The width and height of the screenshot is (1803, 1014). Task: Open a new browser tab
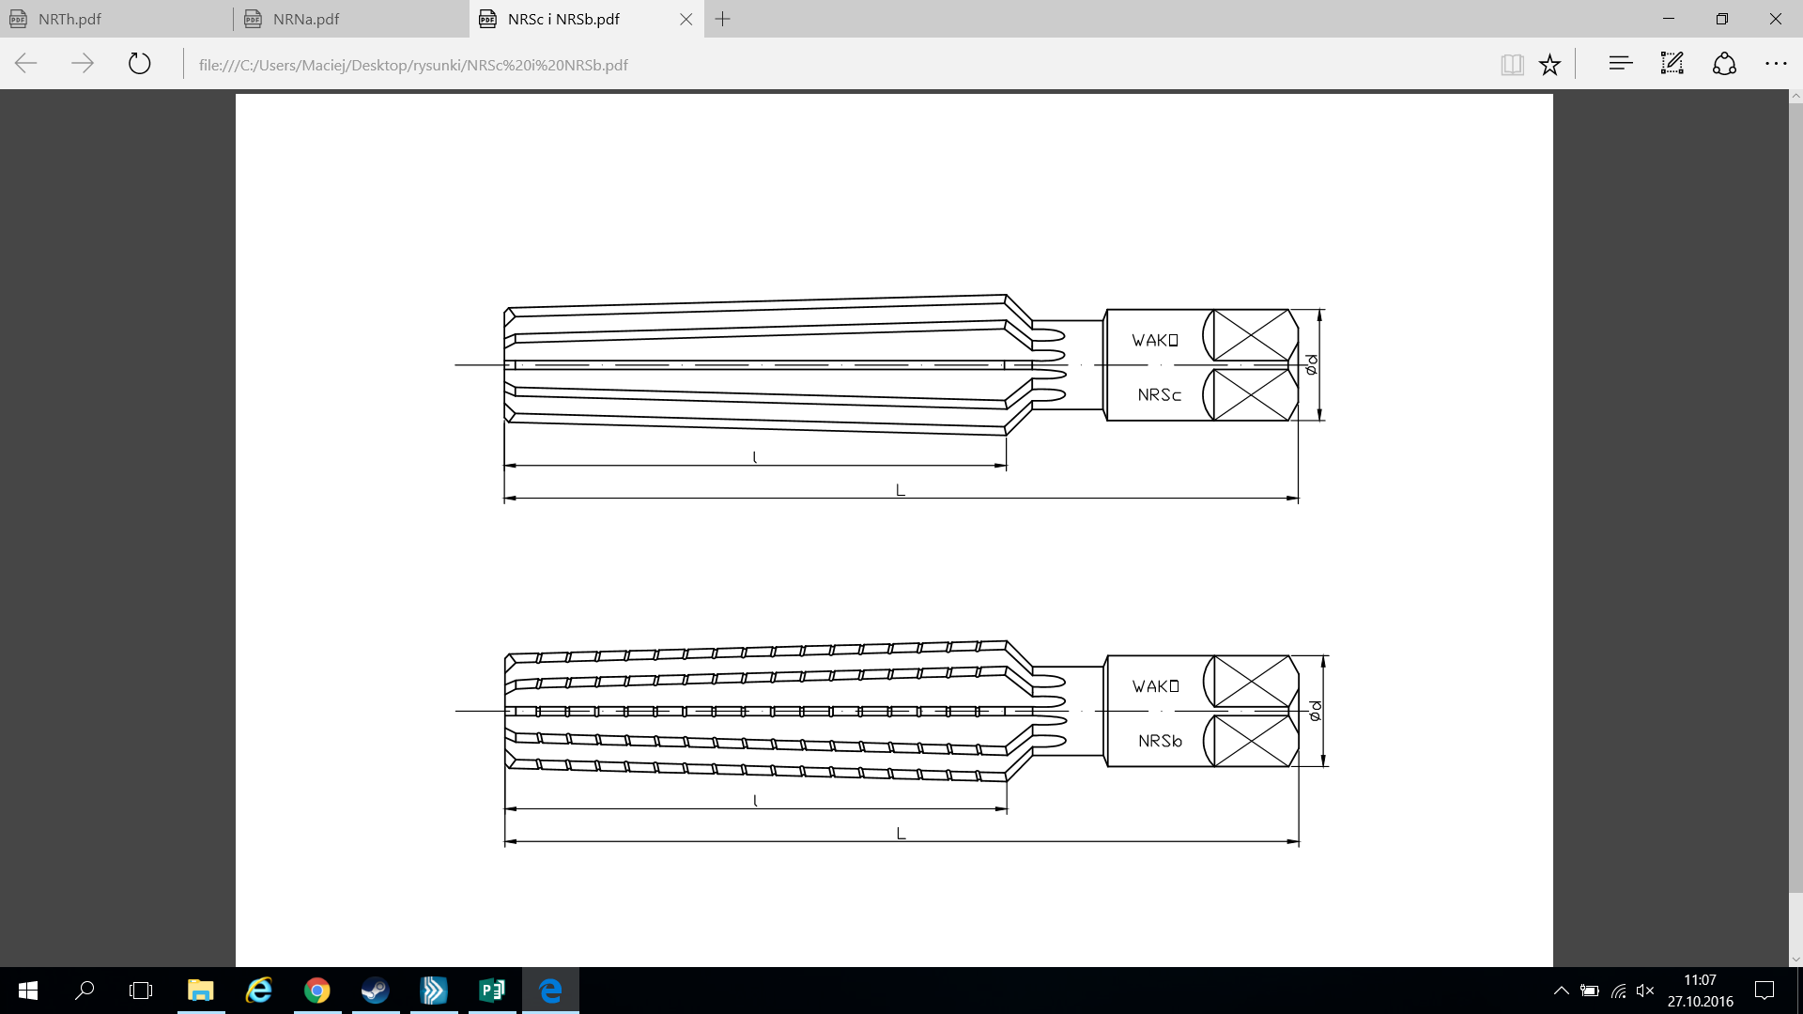tap(722, 19)
